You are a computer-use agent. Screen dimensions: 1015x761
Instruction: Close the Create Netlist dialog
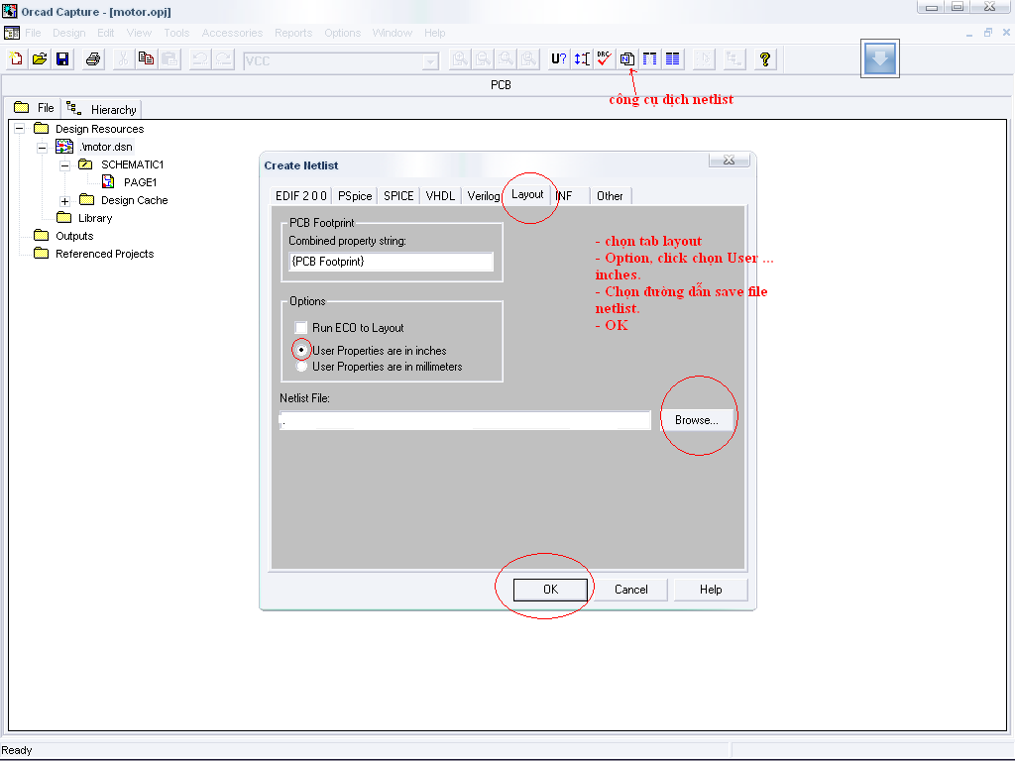(729, 160)
